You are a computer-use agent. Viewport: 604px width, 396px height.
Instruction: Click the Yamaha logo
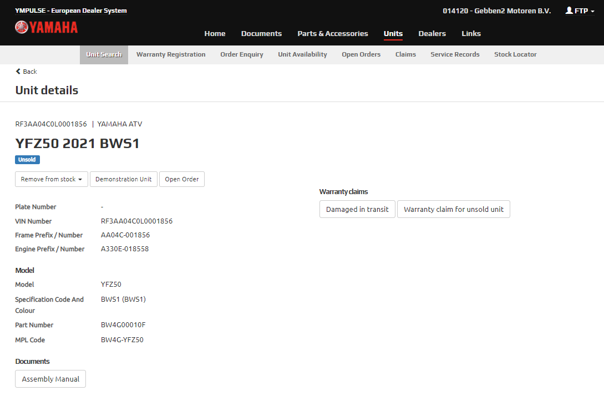click(x=46, y=27)
